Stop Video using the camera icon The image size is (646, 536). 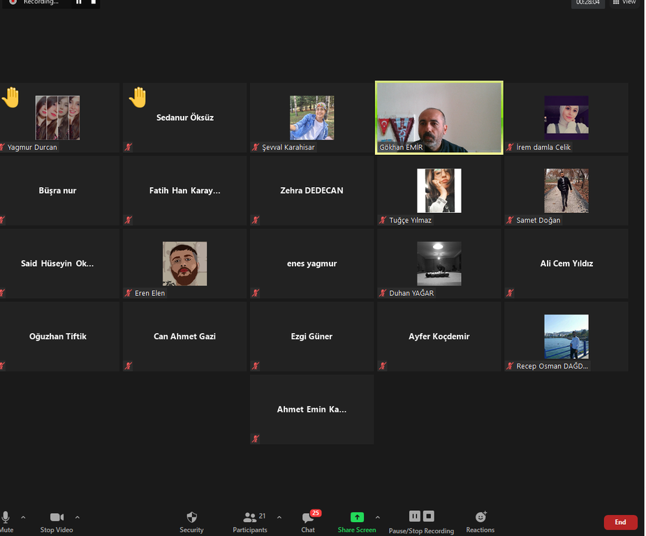pyautogui.click(x=57, y=517)
